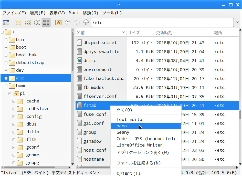Open the ファイル(F) menu
242x176 pixels.
(14, 13)
